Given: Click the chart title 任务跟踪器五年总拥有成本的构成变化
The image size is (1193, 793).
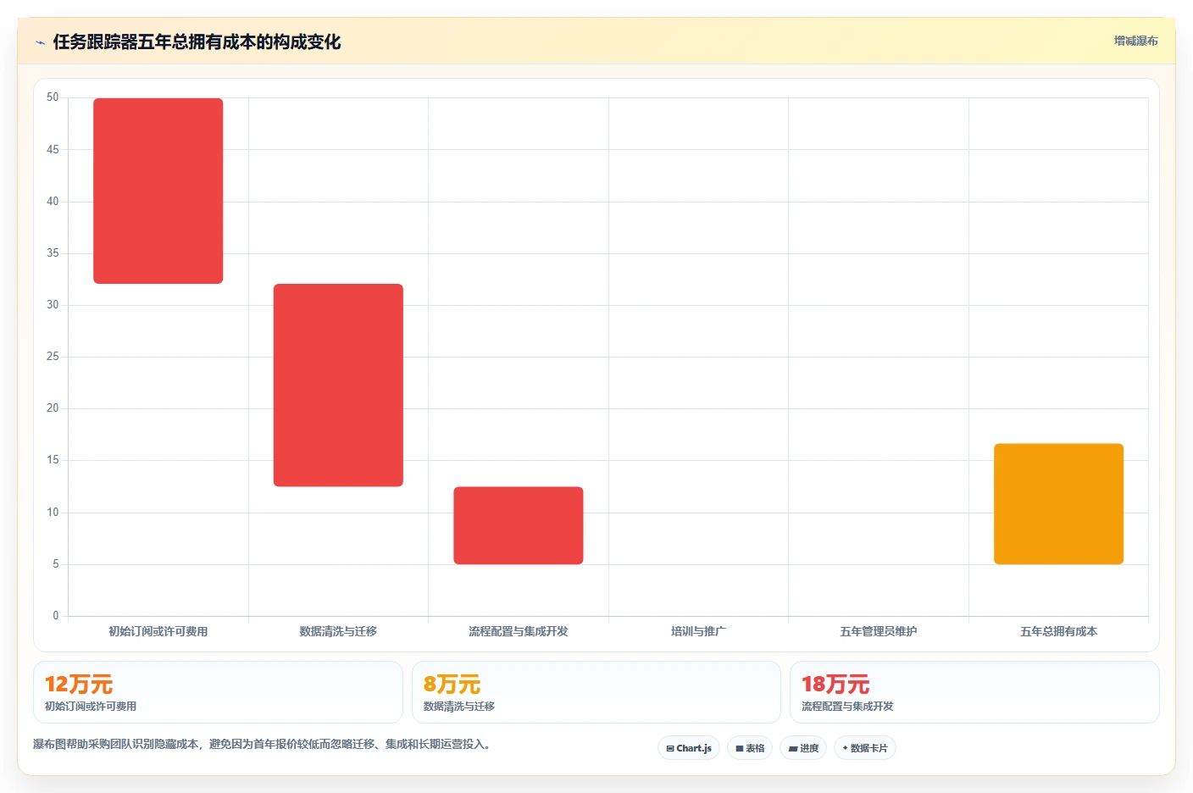Looking at the screenshot, I should tap(197, 42).
